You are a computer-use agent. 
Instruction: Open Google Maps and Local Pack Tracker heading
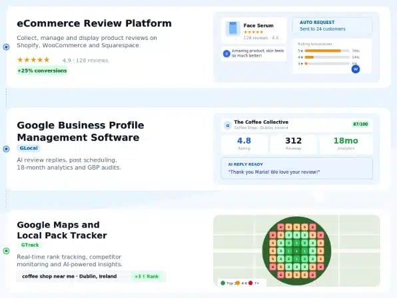pos(62,230)
